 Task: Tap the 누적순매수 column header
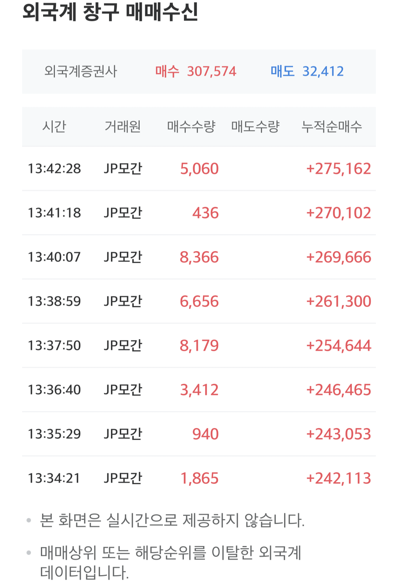click(x=332, y=126)
